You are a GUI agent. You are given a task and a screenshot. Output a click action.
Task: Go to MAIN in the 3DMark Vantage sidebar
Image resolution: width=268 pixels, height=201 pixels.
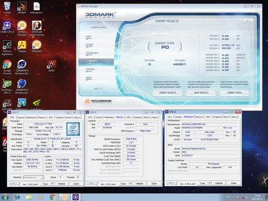[x=89, y=37]
